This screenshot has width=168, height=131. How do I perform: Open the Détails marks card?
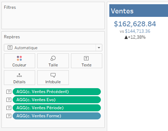[x=19, y=78]
